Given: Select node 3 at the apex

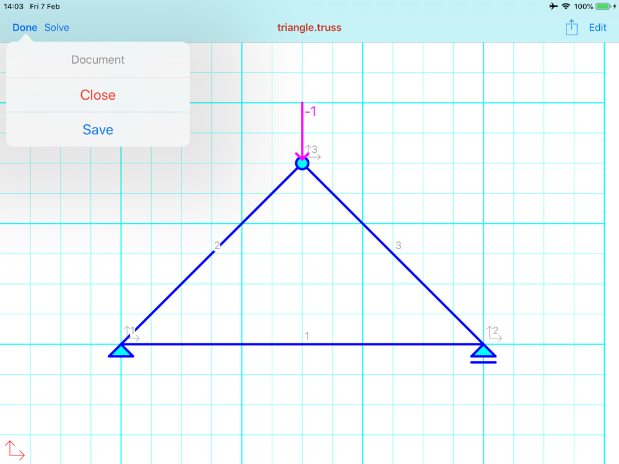Looking at the screenshot, I should pos(302,163).
